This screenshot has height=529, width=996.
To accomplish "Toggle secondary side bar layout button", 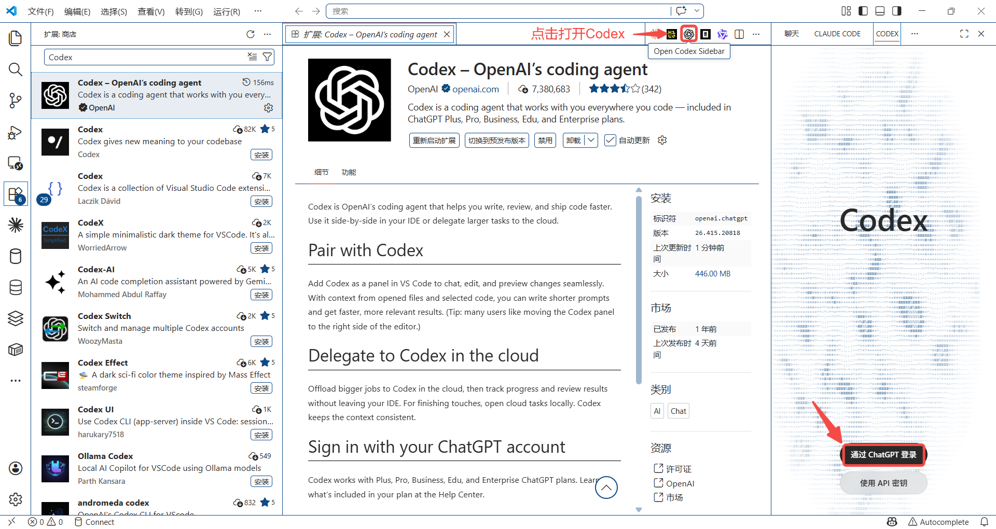I will pyautogui.click(x=896, y=11).
